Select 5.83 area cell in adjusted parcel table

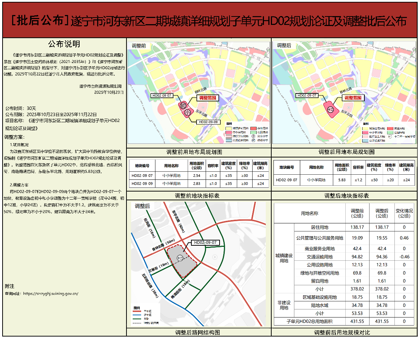click(x=342, y=180)
